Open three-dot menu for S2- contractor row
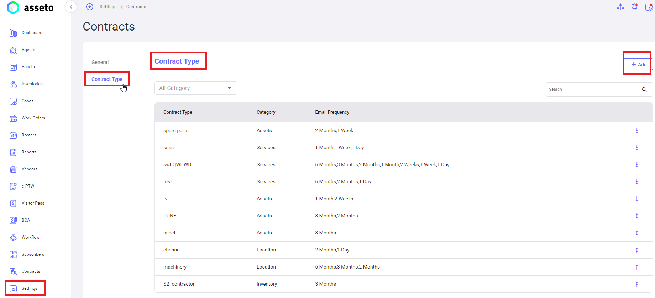655x298 pixels. click(x=637, y=284)
